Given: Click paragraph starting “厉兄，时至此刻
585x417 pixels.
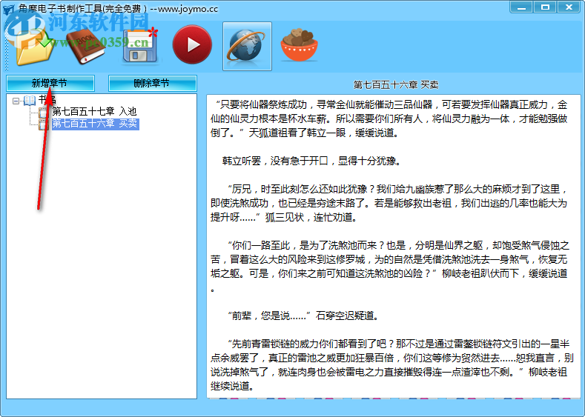Looking at the screenshot, I should tap(389, 203).
